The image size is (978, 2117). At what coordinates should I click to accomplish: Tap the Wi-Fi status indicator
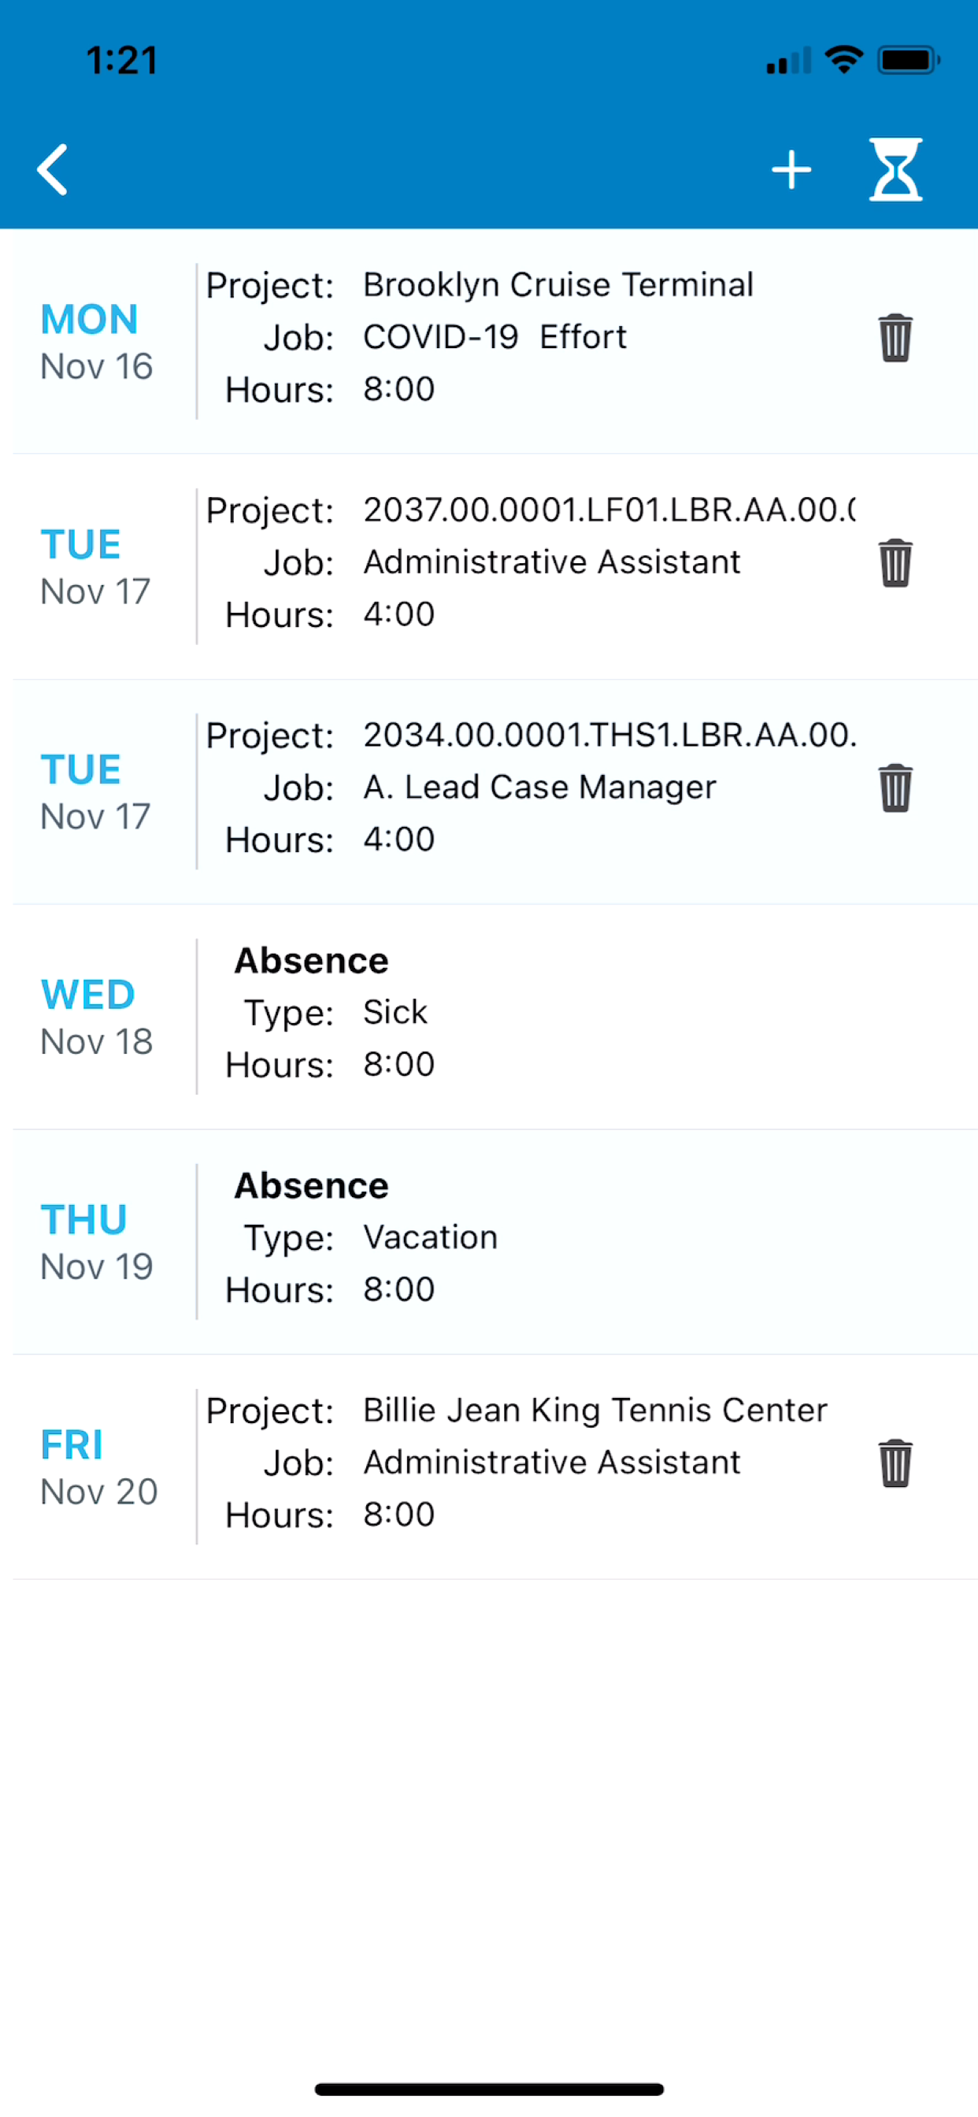(x=843, y=60)
